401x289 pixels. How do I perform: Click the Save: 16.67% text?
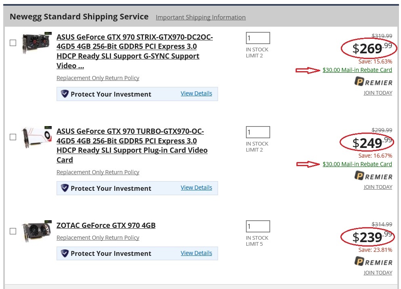coord(375,156)
